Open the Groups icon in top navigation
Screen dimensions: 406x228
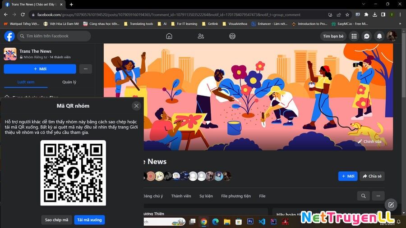tap(232, 36)
